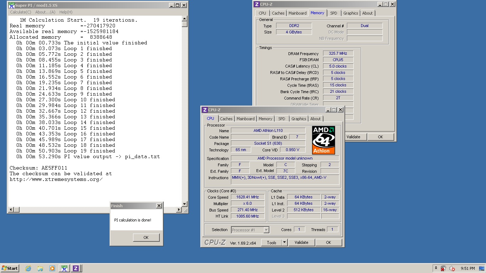Click Validate in back Memory CPU-Z window

[x=353, y=137]
